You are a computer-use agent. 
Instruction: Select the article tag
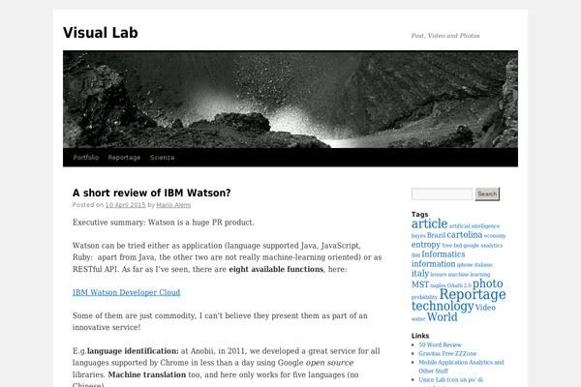(x=429, y=223)
